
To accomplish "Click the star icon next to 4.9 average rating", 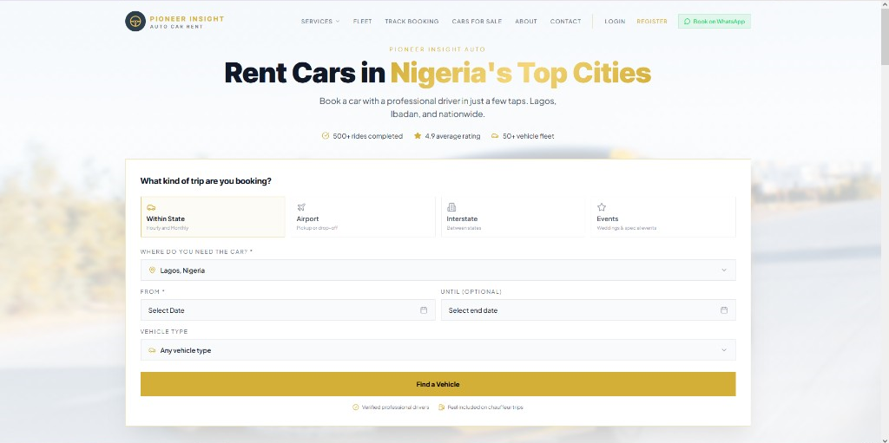I will point(418,136).
